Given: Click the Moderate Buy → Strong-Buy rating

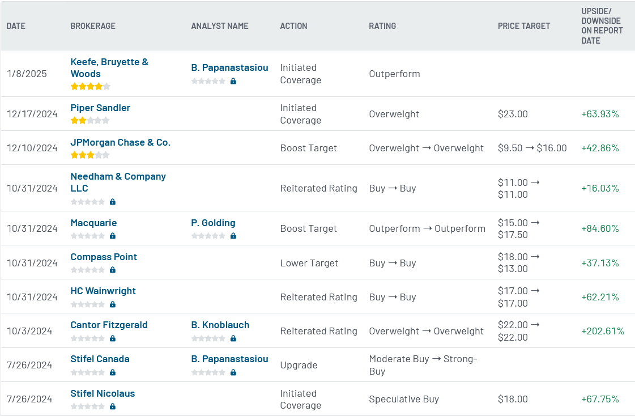Looking at the screenshot, I should coord(423,365).
